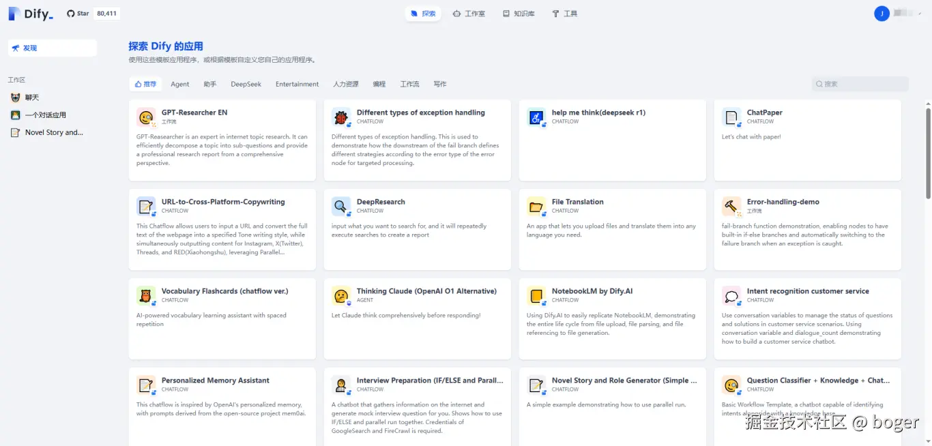Click the help me think app icon
932x446 pixels.
(536, 117)
